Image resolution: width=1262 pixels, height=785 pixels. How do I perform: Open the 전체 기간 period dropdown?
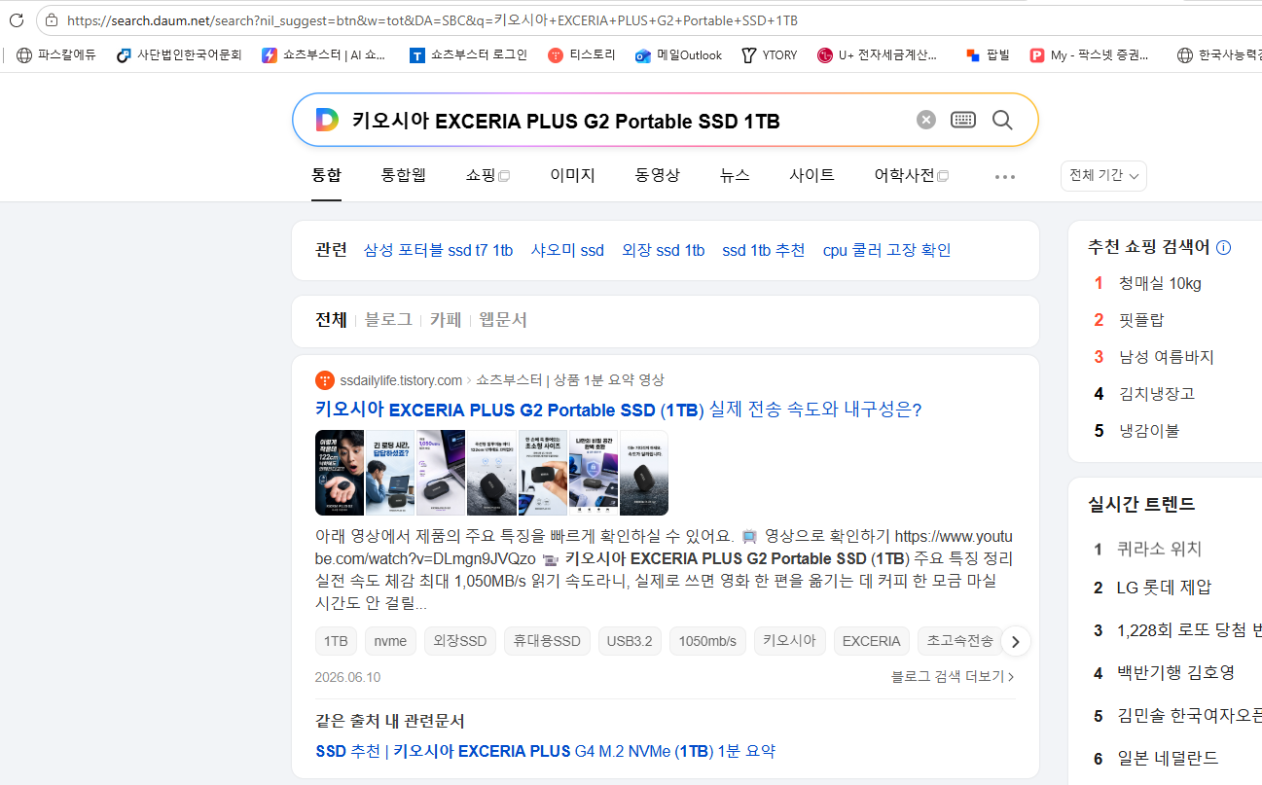tap(1103, 175)
